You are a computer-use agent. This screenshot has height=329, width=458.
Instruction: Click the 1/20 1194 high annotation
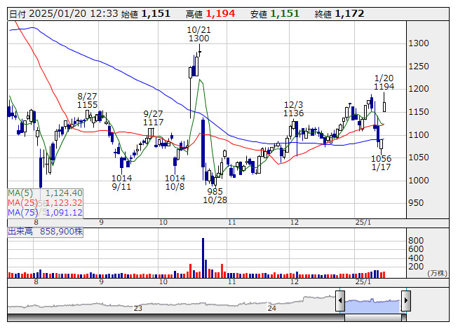click(x=384, y=83)
